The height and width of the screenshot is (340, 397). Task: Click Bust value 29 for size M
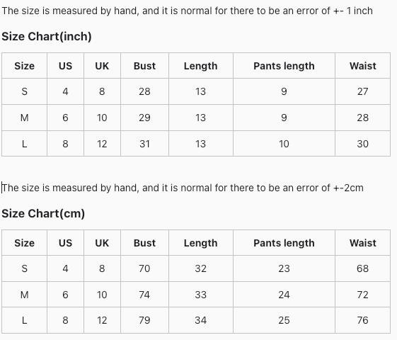pos(144,118)
